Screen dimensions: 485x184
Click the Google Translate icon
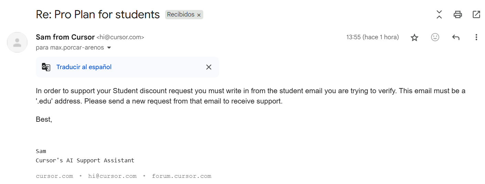[x=46, y=67]
